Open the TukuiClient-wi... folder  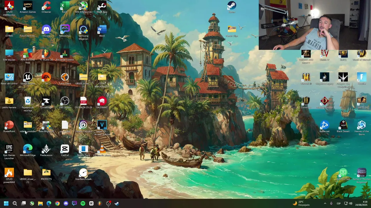point(28,31)
